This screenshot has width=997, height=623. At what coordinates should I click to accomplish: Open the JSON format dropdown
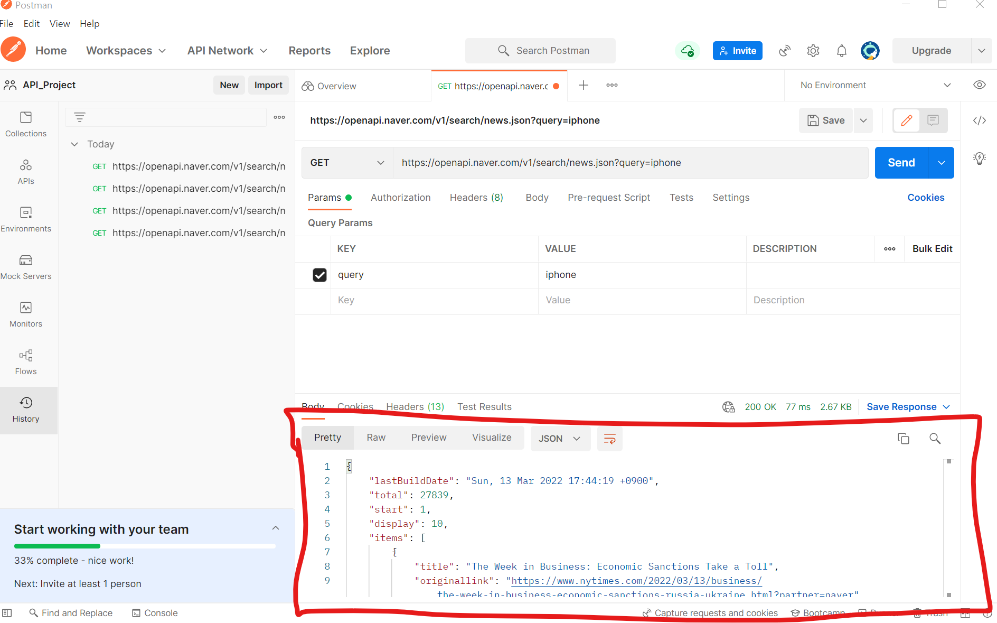pos(560,439)
